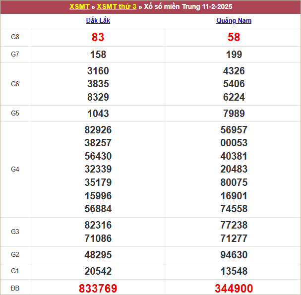Click Đắk Lắk special prize 833769
This screenshot has width=301, height=295.
(x=98, y=289)
